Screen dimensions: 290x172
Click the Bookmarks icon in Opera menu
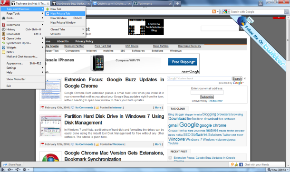pos(3,25)
